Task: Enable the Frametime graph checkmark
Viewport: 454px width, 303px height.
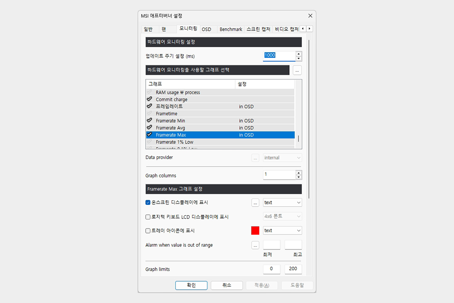Action: click(x=149, y=113)
